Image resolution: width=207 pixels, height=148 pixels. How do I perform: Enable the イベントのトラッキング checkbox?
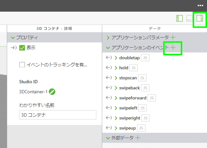(22, 65)
